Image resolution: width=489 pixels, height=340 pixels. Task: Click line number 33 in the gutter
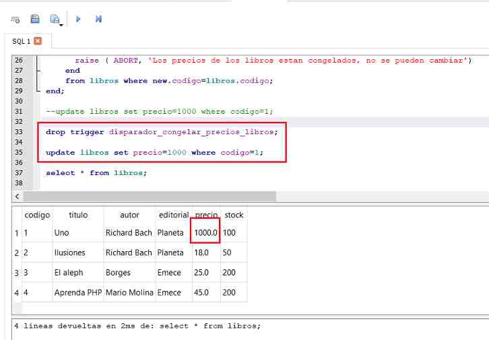point(19,132)
